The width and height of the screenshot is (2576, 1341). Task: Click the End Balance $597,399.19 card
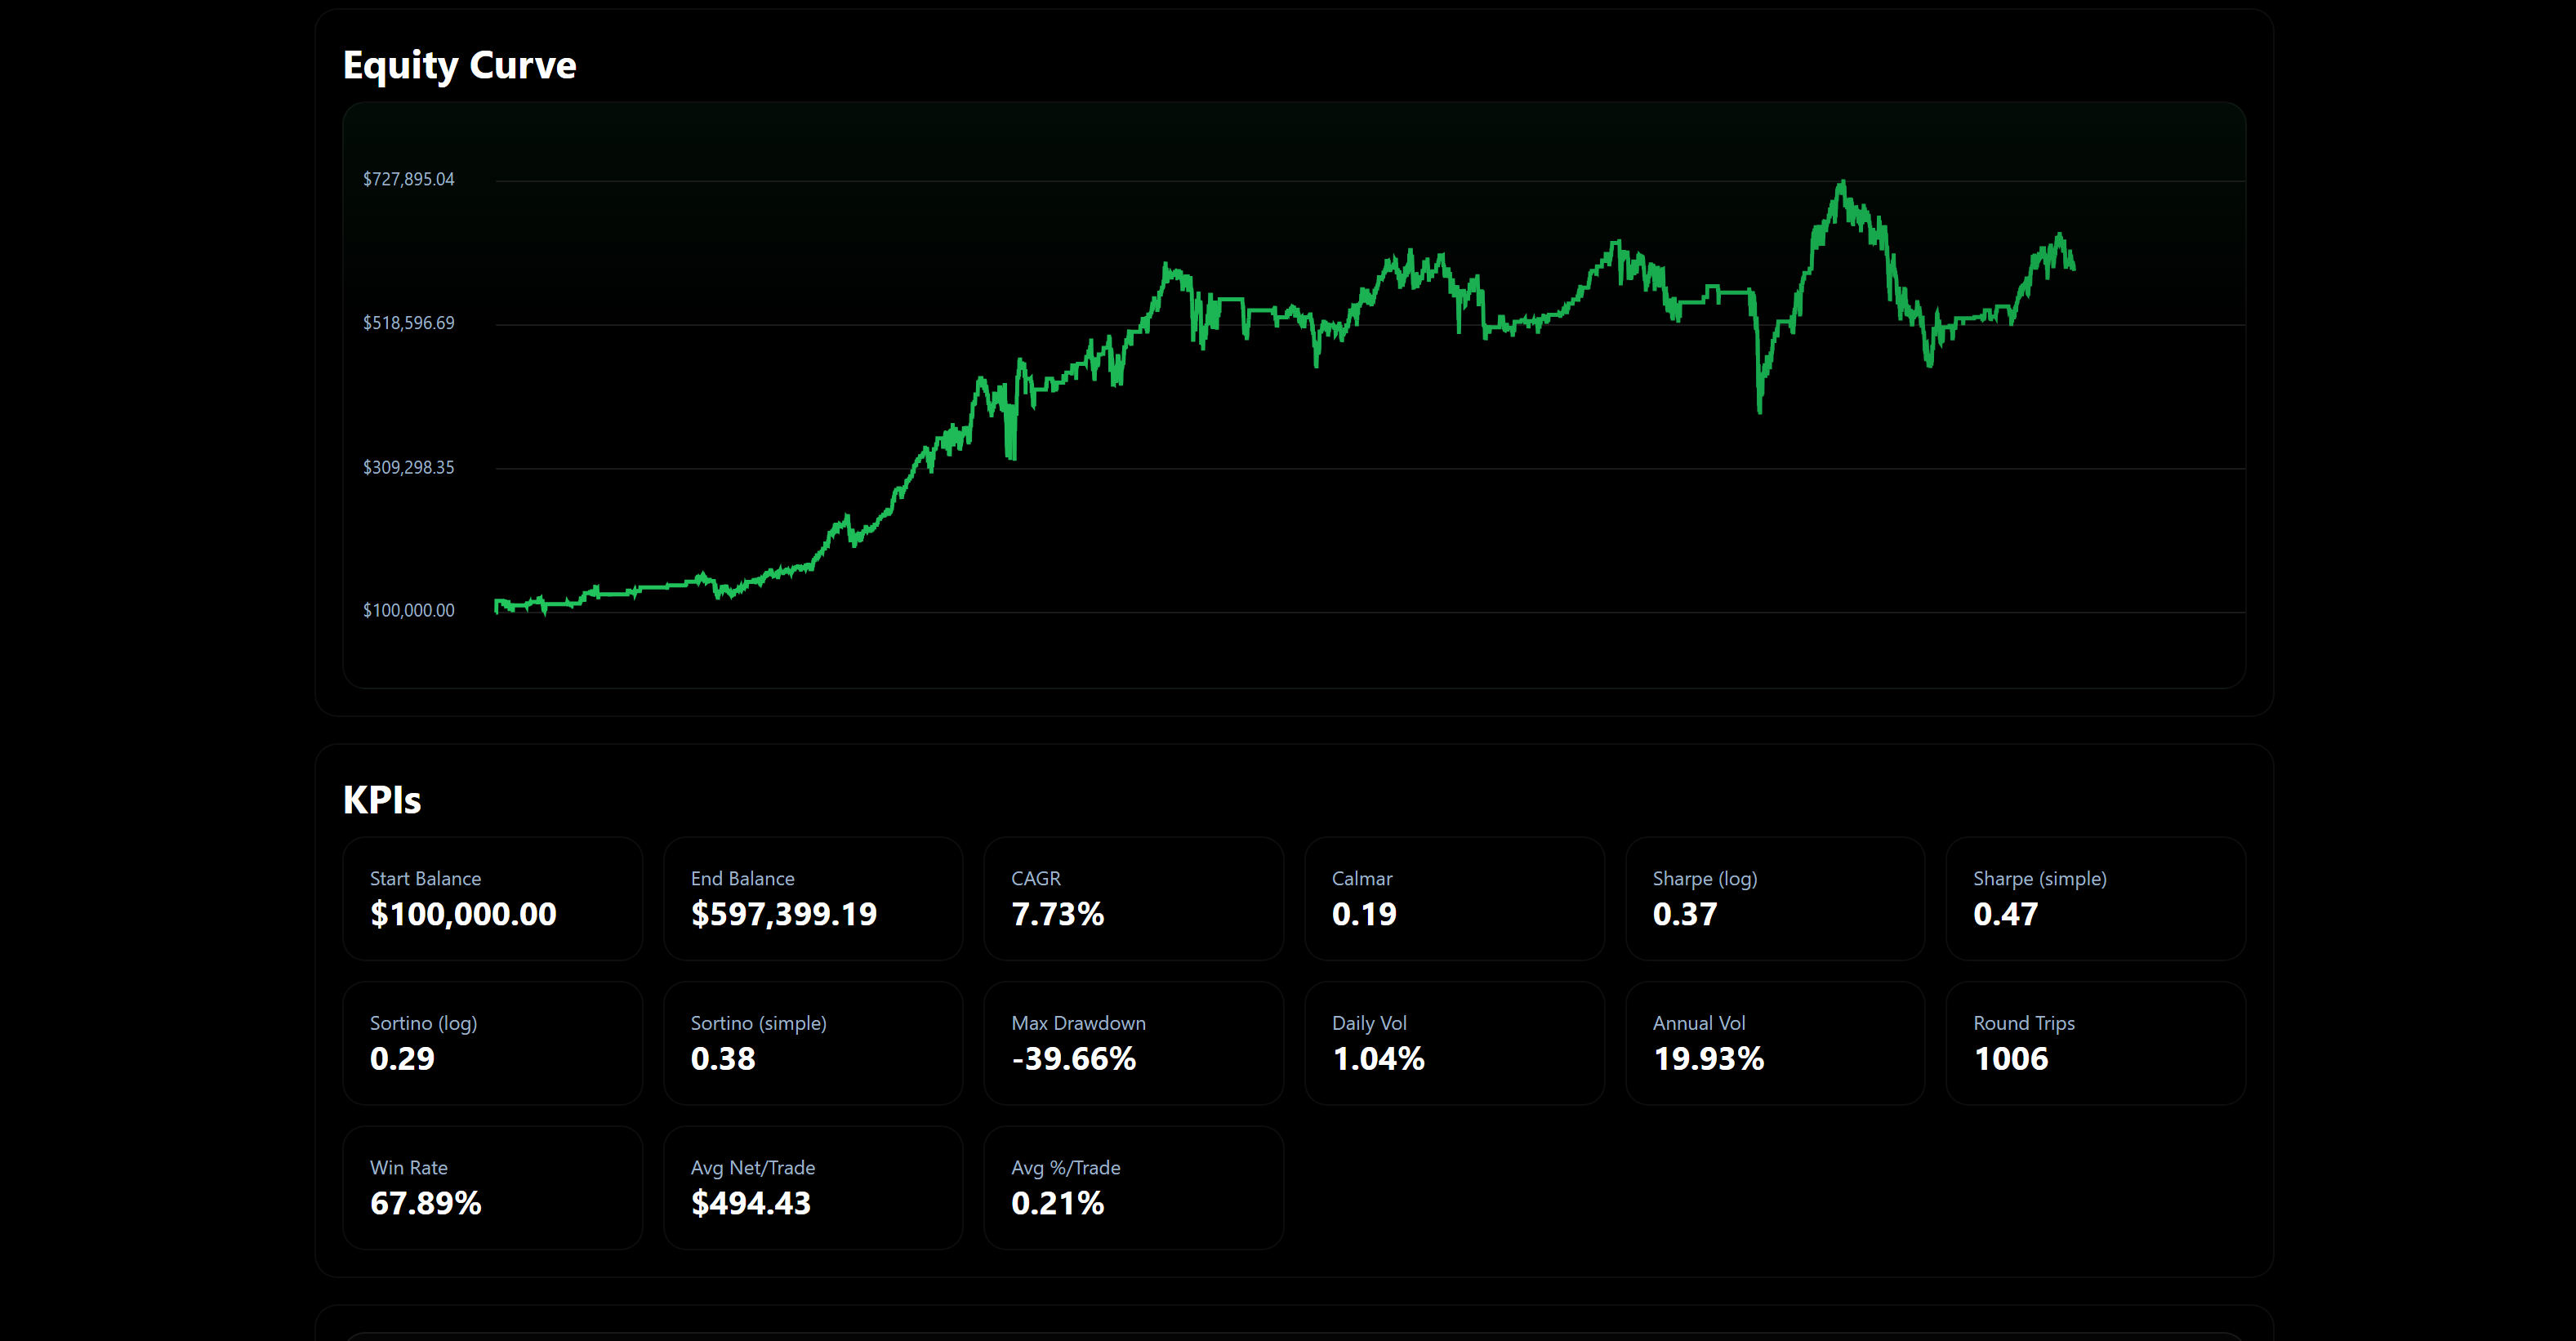pyautogui.click(x=812, y=898)
